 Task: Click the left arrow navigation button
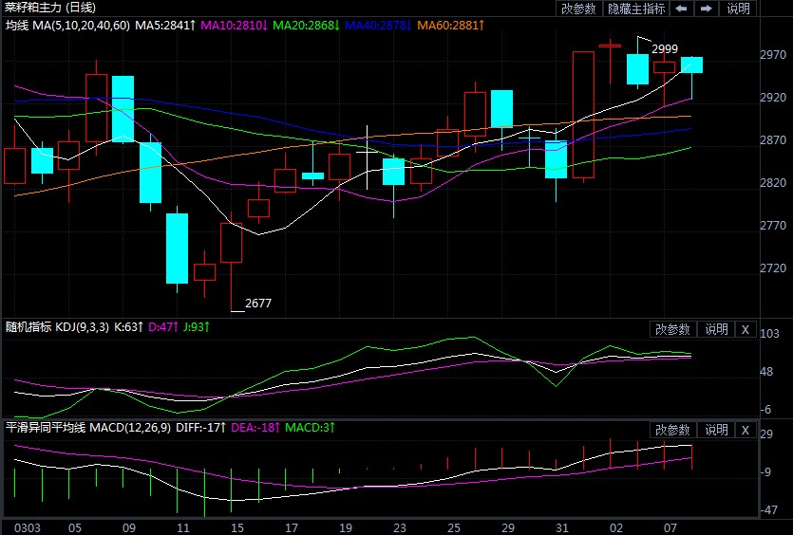[x=682, y=9]
